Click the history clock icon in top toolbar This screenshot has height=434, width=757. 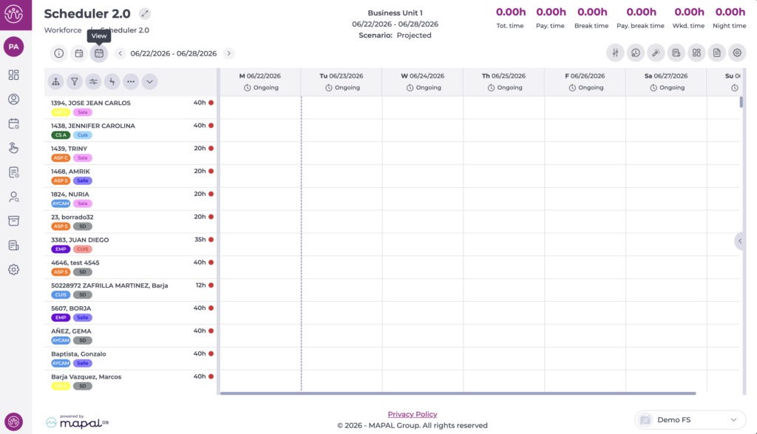point(635,53)
